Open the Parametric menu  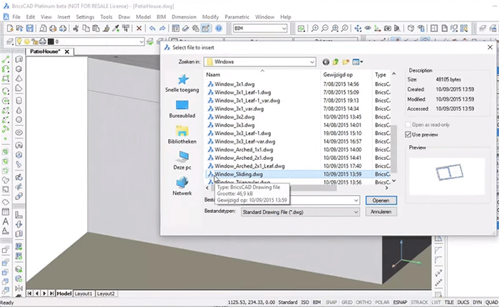[237, 17]
